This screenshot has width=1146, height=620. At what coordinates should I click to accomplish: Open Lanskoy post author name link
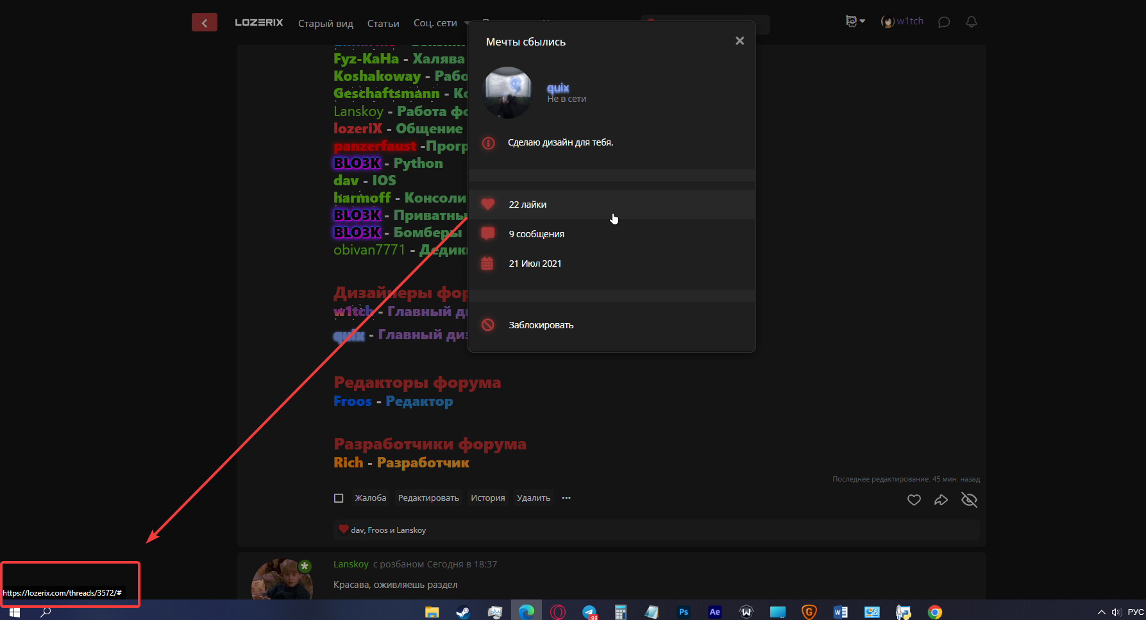coord(351,564)
